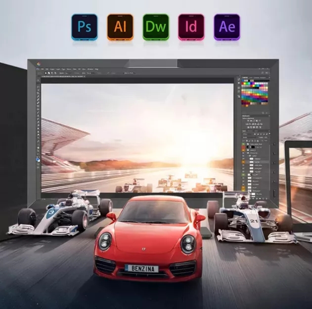Choose the Add to Selection mode icon
This screenshot has width=312, height=309.
[49, 73]
